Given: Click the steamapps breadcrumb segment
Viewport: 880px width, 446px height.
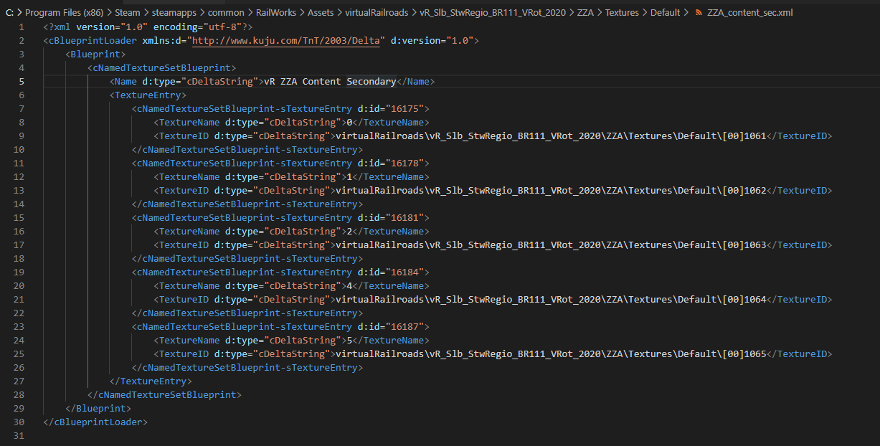Looking at the screenshot, I should [176, 13].
